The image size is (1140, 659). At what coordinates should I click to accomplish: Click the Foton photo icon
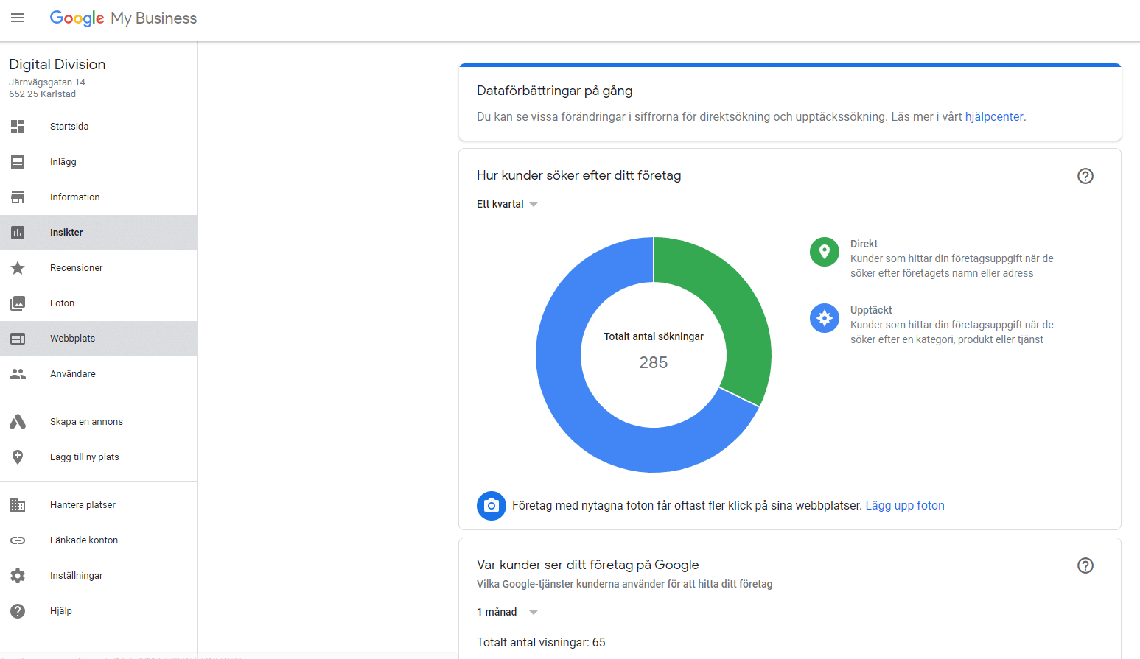tap(18, 303)
